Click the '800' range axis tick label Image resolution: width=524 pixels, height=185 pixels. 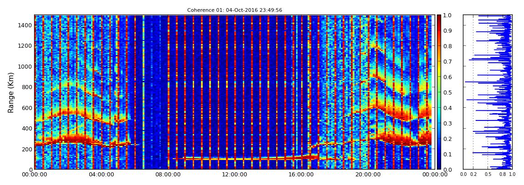click(27, 87)
